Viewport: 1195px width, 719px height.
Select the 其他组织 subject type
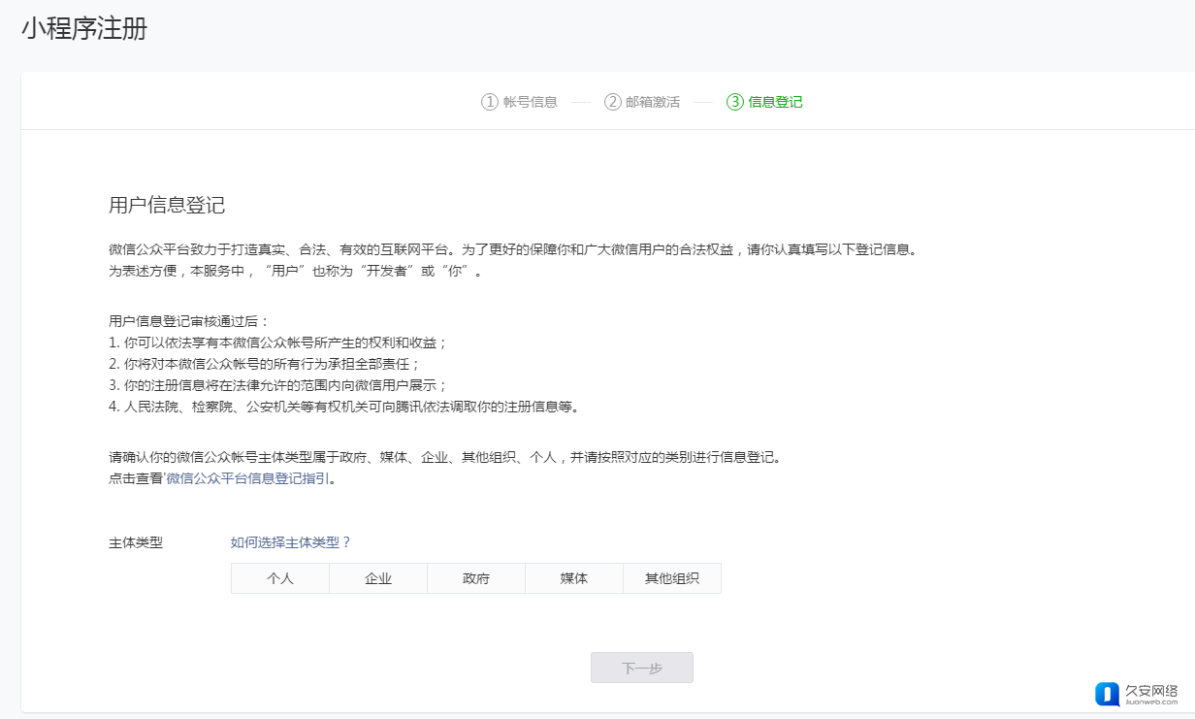click(672, 578)
